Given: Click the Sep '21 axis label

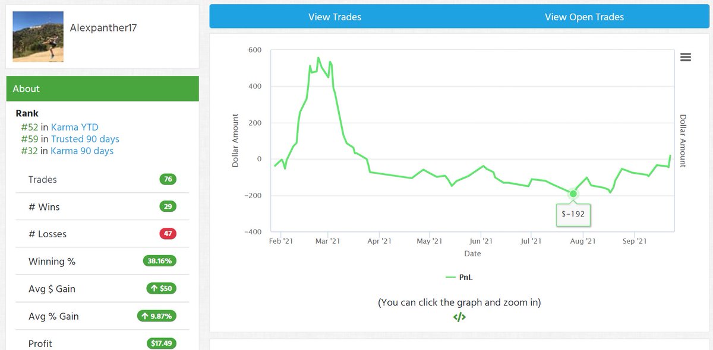Looking at the screenshot, I should tap(635, 241).
